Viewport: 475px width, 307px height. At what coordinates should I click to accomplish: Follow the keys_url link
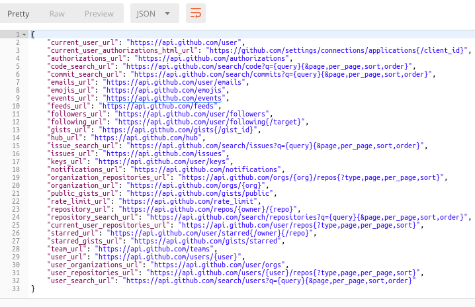click(171, 161)
